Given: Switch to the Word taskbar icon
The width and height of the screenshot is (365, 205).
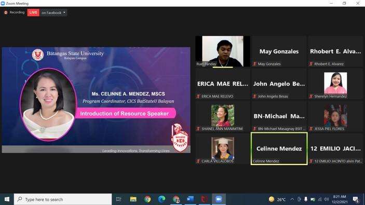Looking at the screenshot, I should tap(190, 199).
